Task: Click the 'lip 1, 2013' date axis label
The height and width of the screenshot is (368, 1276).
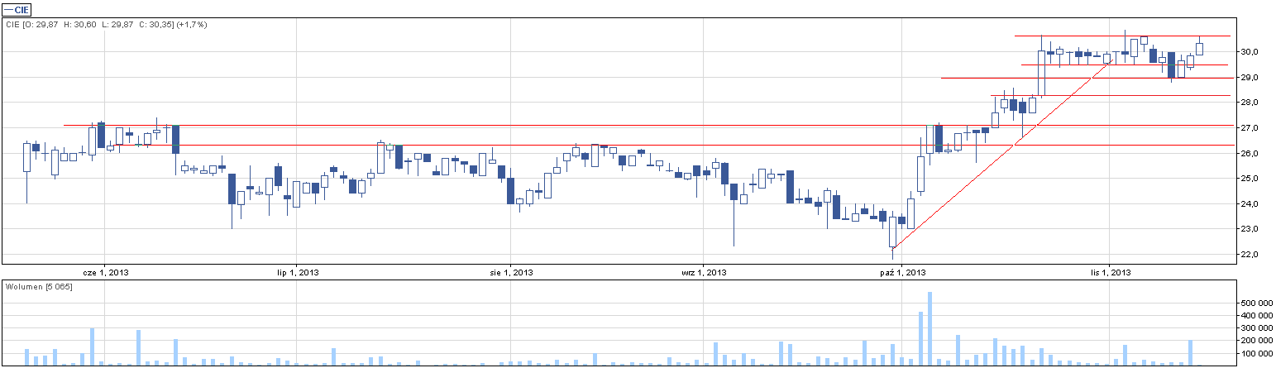Action: coord(297,272)
